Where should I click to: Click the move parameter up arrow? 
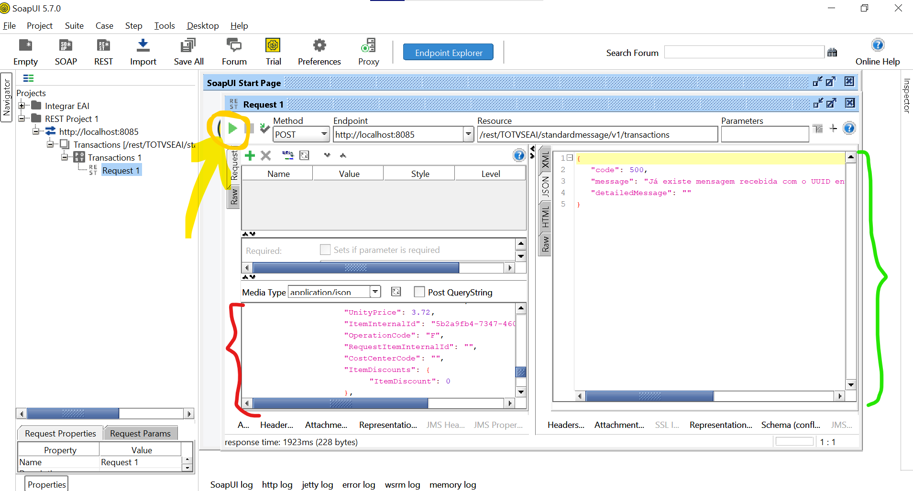pos(343,155)
